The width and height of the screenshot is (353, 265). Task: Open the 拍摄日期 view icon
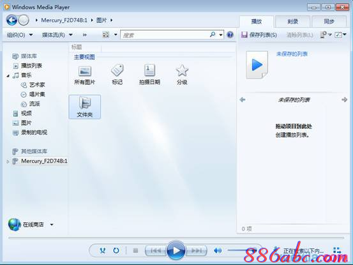[x=149, y=75]
